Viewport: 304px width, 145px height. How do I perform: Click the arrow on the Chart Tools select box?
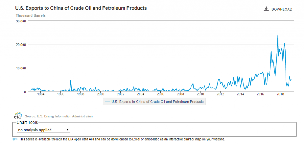coord(68,130)
